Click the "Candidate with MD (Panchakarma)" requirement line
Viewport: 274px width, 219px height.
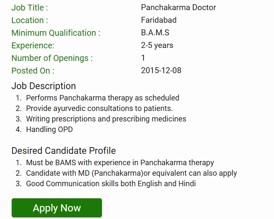click(131, 173)
